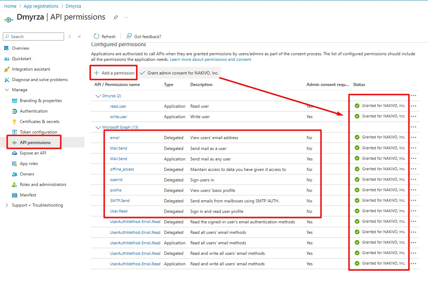Click Grant admin consent for NAKIVO, Inc.
This screenshot has width=428, height=281.
click(179, 73)
